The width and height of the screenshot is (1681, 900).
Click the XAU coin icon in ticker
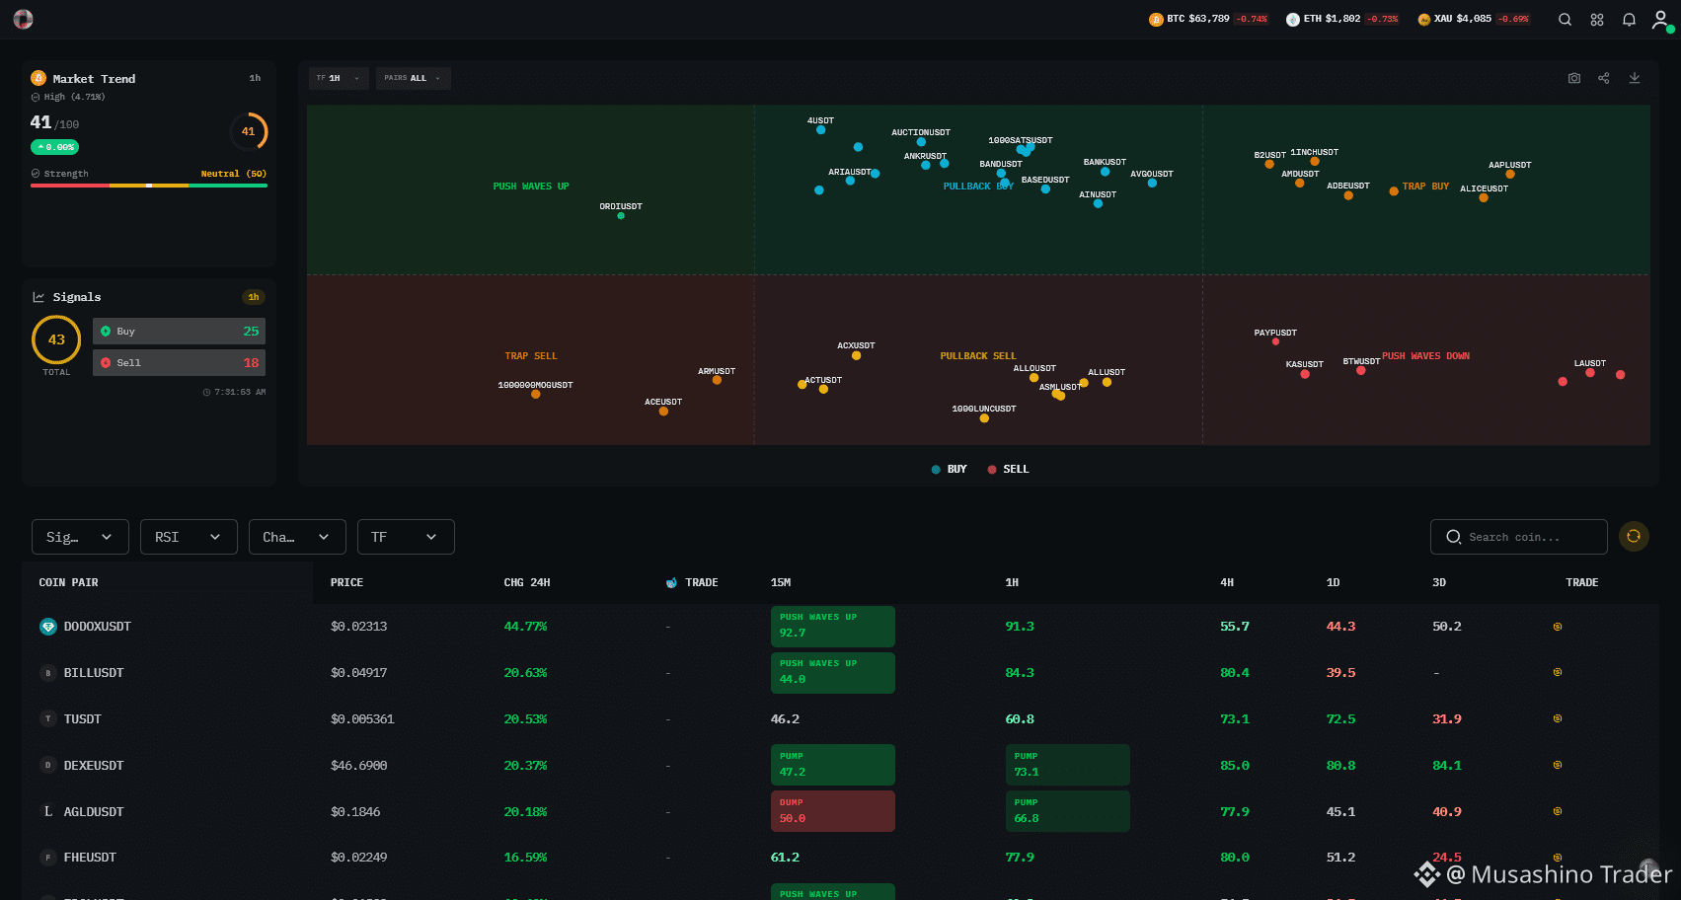pyautogui.click(x=1423, y=20)
